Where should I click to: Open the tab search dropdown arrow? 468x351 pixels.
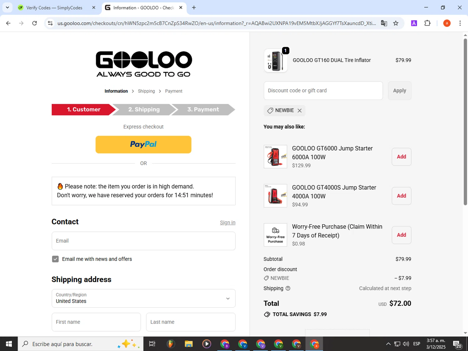click(7, 7)
